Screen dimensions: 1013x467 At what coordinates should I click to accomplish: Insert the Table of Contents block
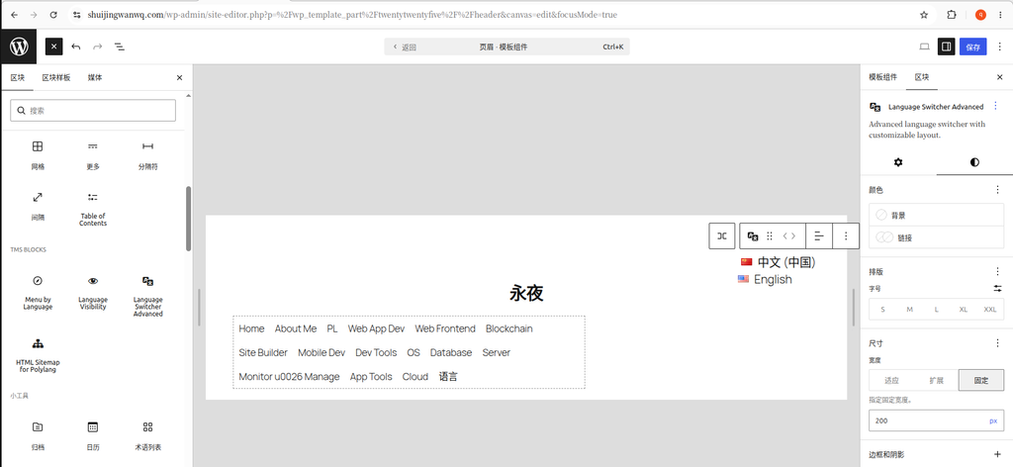tap(93, 208)
